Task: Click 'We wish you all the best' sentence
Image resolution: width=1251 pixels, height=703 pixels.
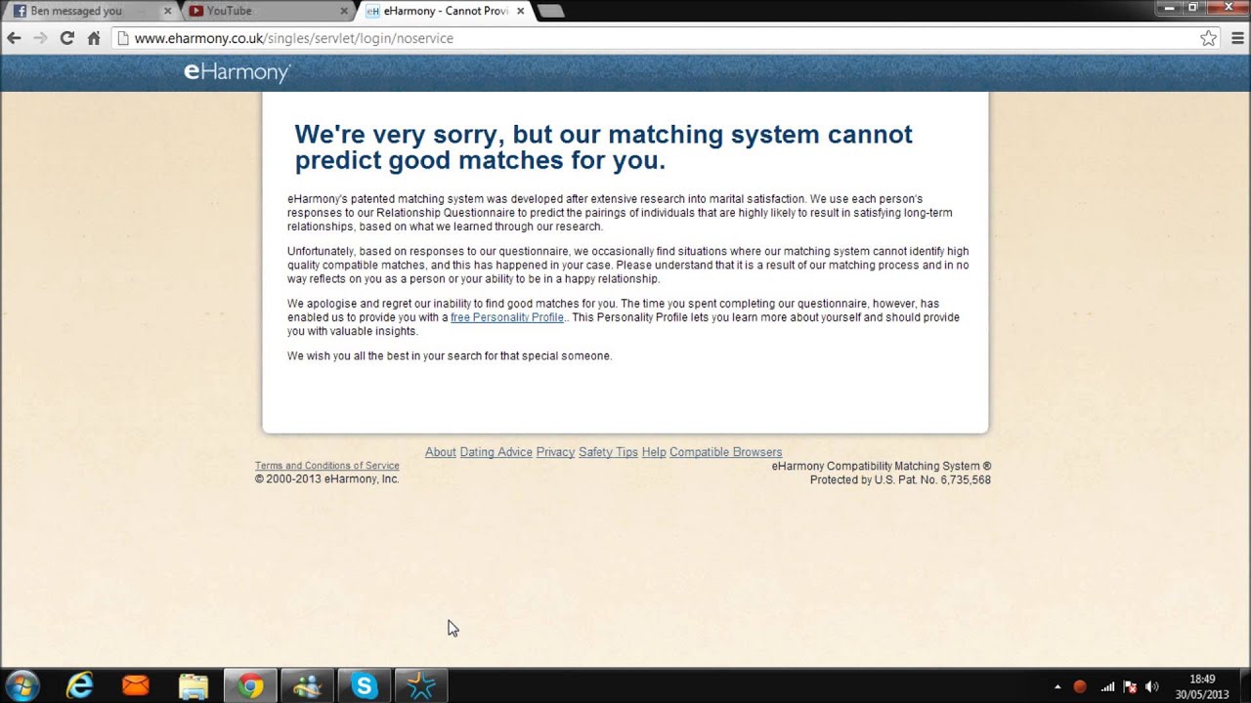Action: point(450,356)
